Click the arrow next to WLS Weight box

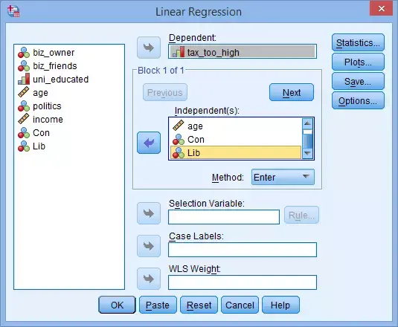coord(149,279)
